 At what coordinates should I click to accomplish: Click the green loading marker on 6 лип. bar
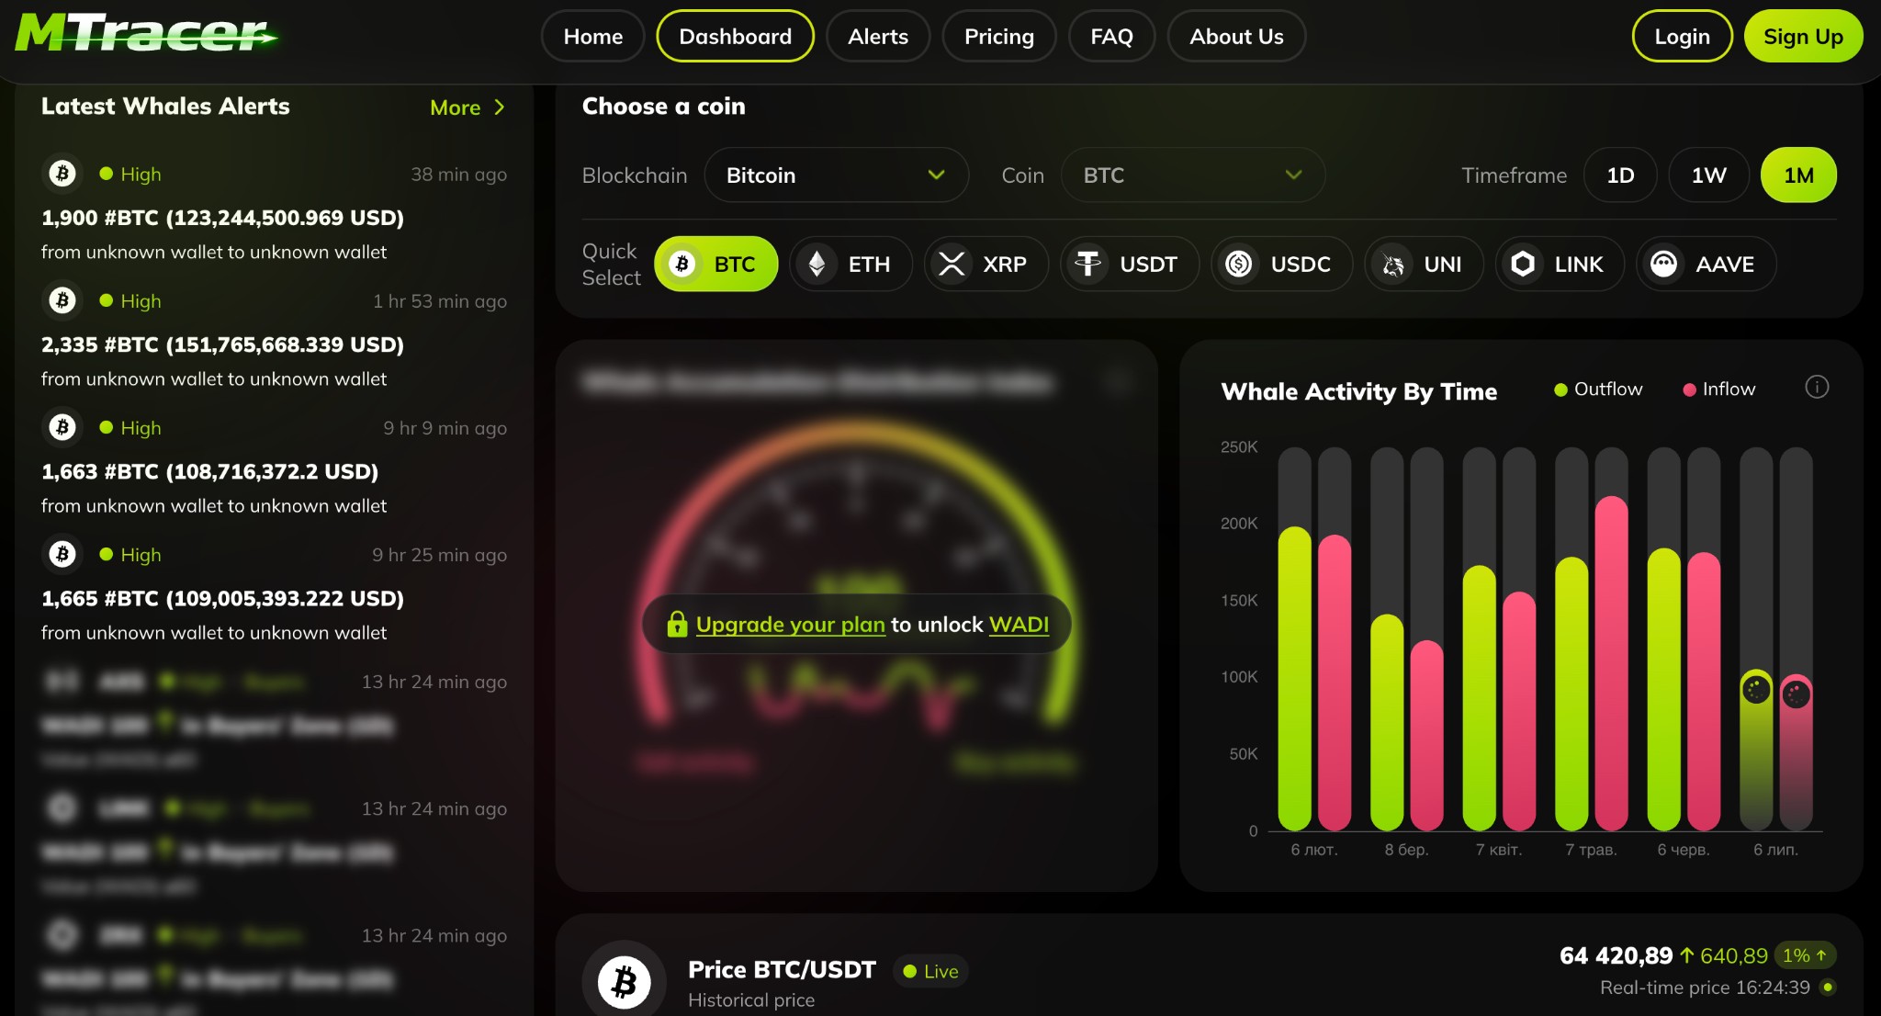1756,689
